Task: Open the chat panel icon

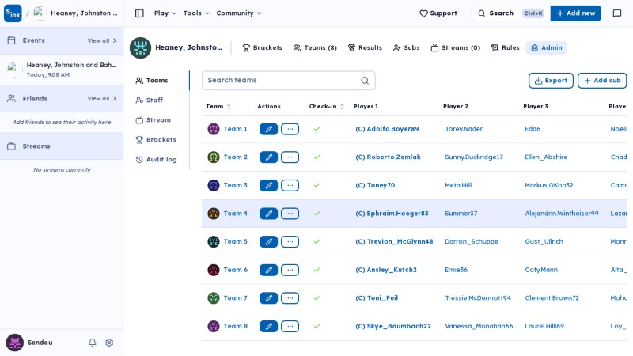Action: (617, 13)
